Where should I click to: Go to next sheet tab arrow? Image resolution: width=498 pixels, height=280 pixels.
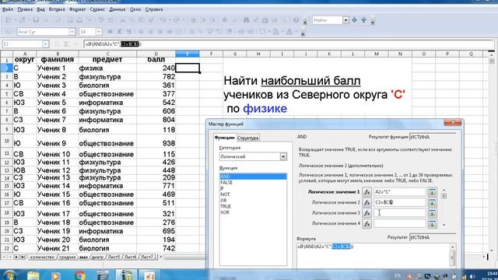pyautogui.click(x=16, y=257)
